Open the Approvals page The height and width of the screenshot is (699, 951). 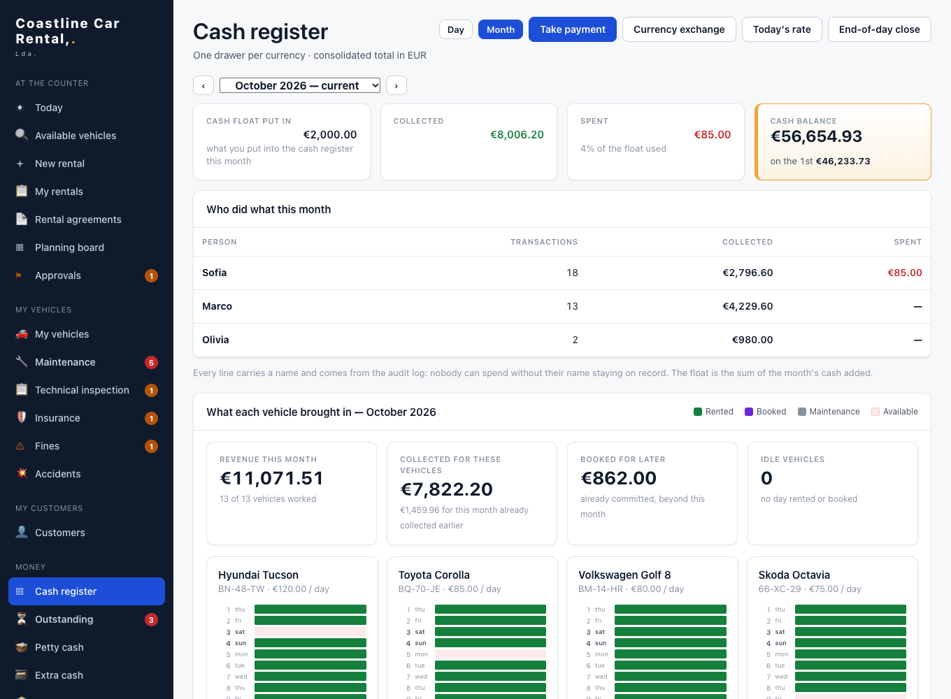[x=87, y=275]
